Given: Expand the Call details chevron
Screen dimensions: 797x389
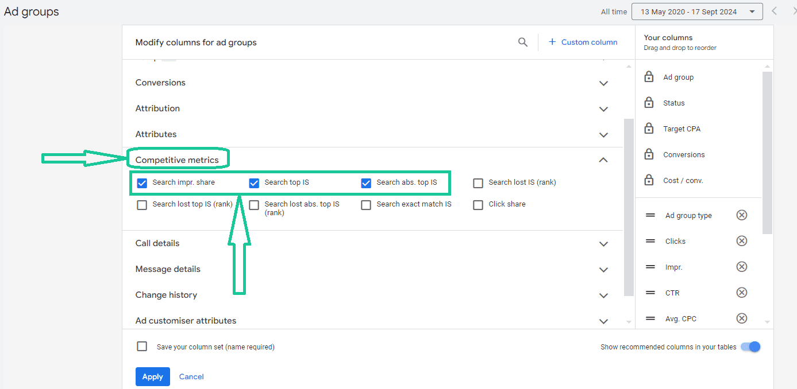Looking at the screenshot, I should [603, 244].
